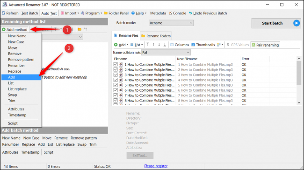The height and width of the screenshot is (170, 304).
Task: Click the move-to-top arrow in the file list toolbar
Action: click(x=148, y=45)
